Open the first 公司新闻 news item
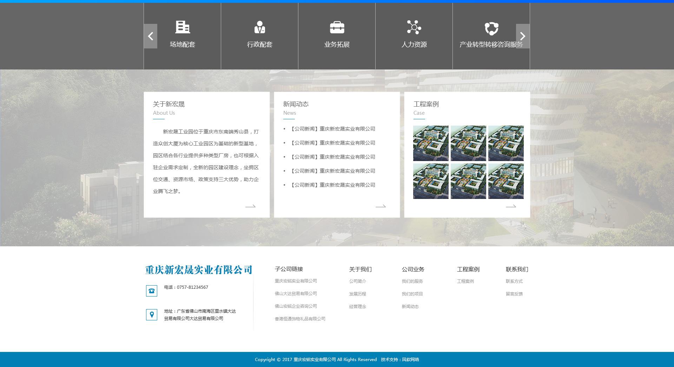The width and height of the screenshot is (674, 367). click(333, 129)
